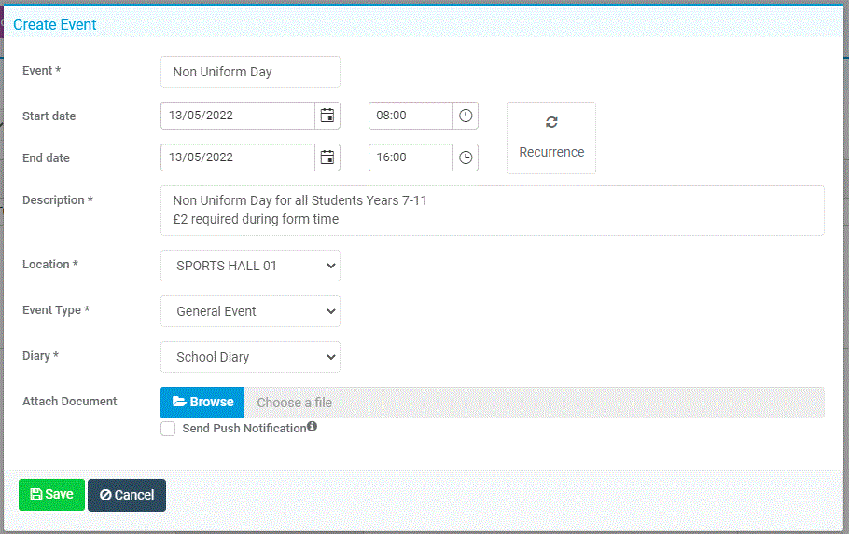Focus the Event name field

250,72
